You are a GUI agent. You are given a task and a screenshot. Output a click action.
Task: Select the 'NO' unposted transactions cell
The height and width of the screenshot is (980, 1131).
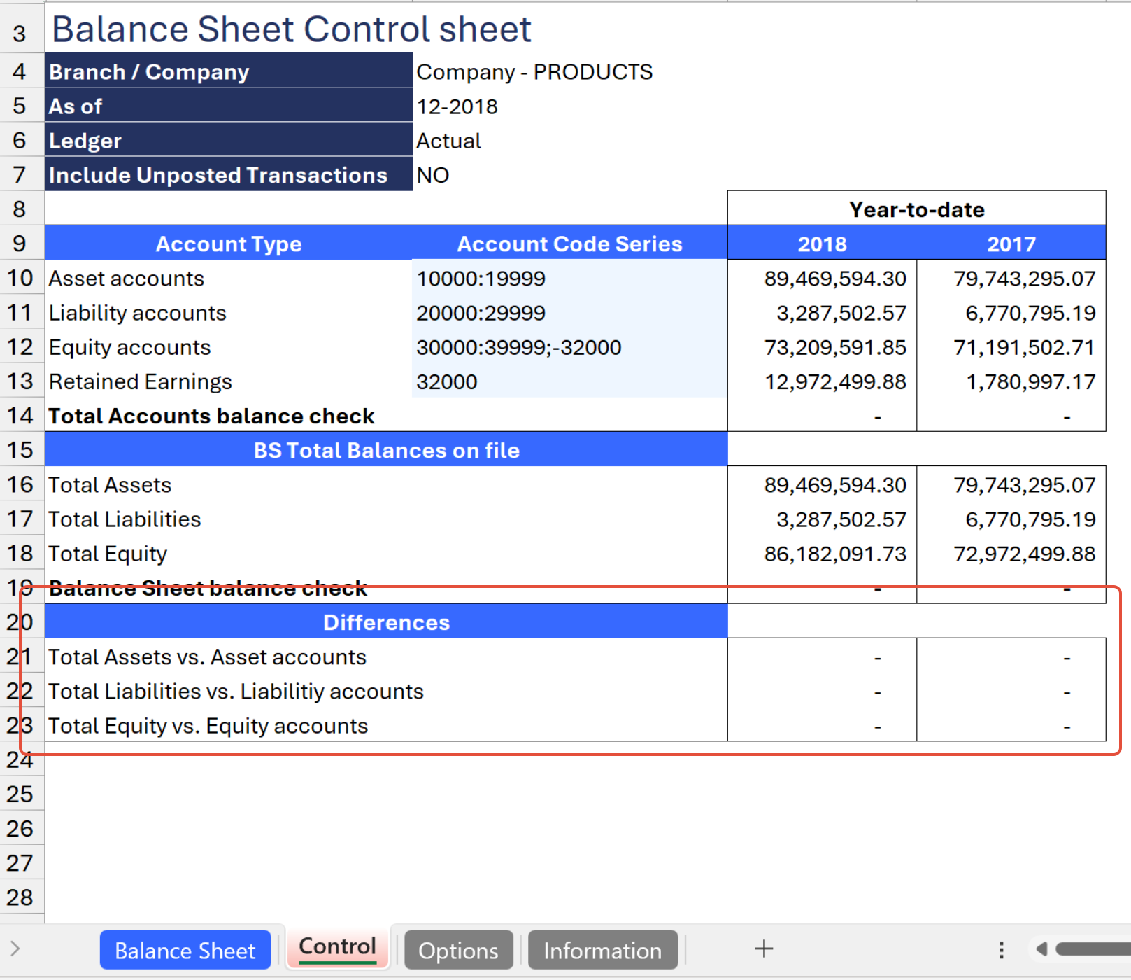(569, 174)
